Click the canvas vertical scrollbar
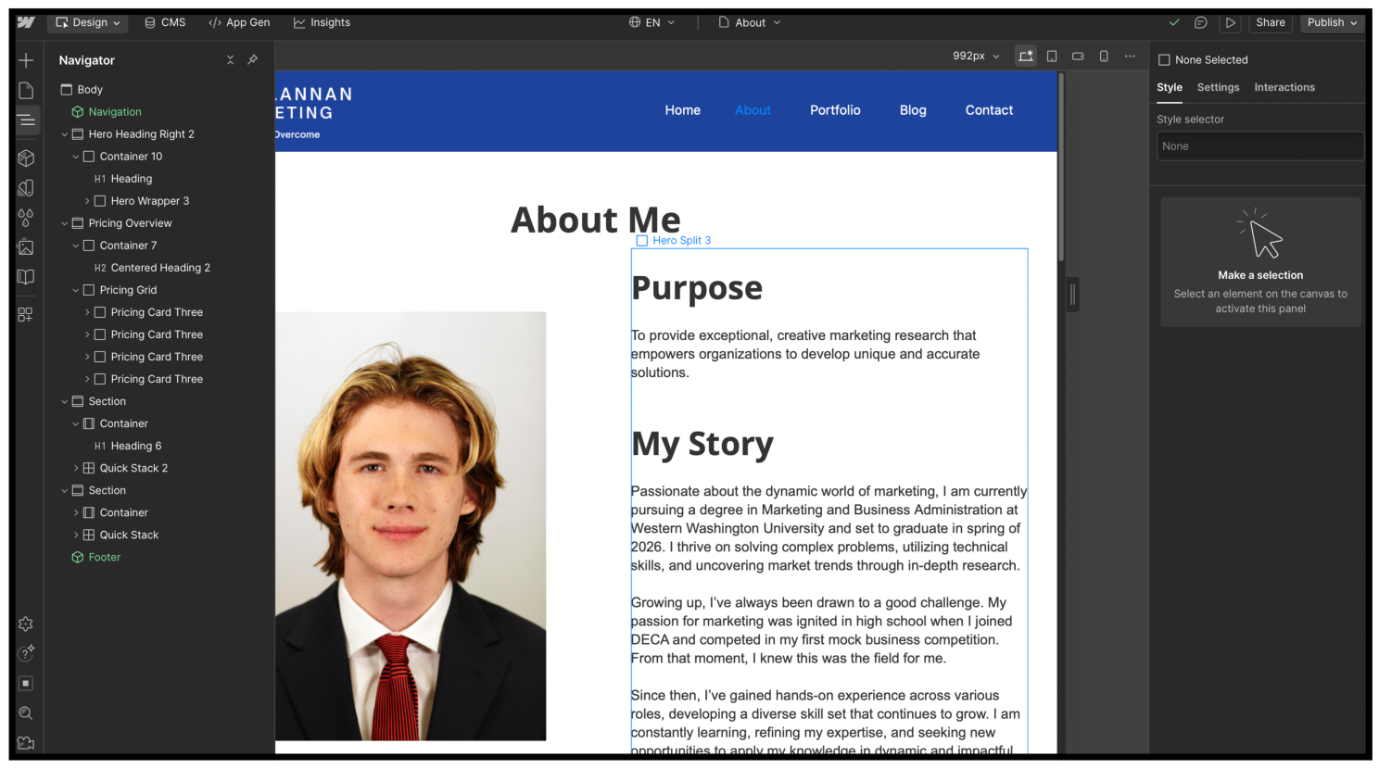 [1061, 167]
